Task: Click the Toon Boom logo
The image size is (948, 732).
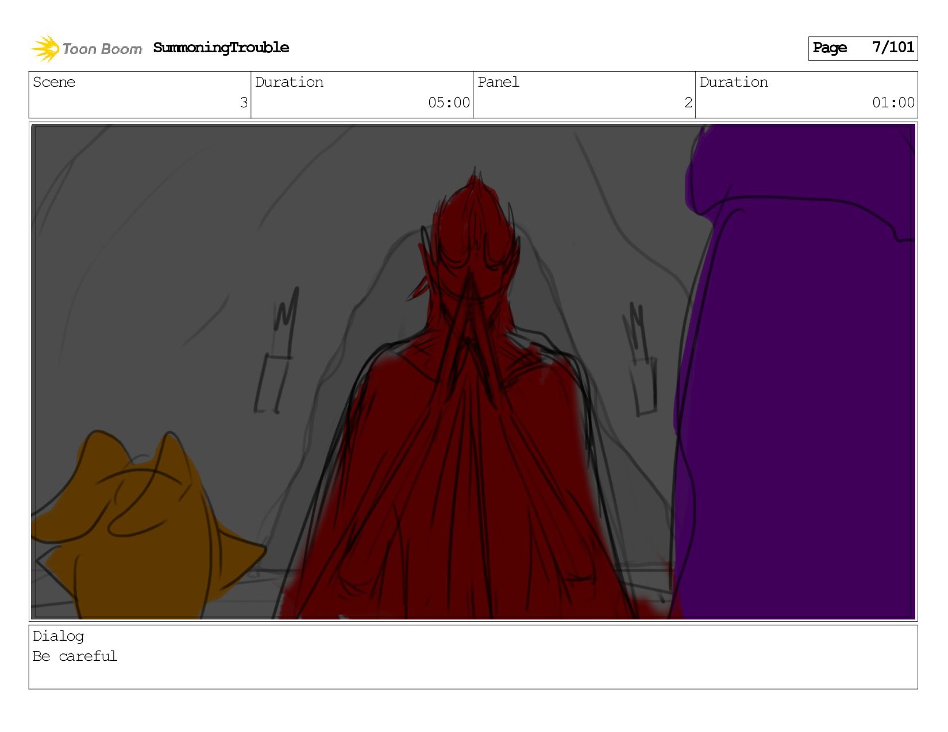Action: 86,48
